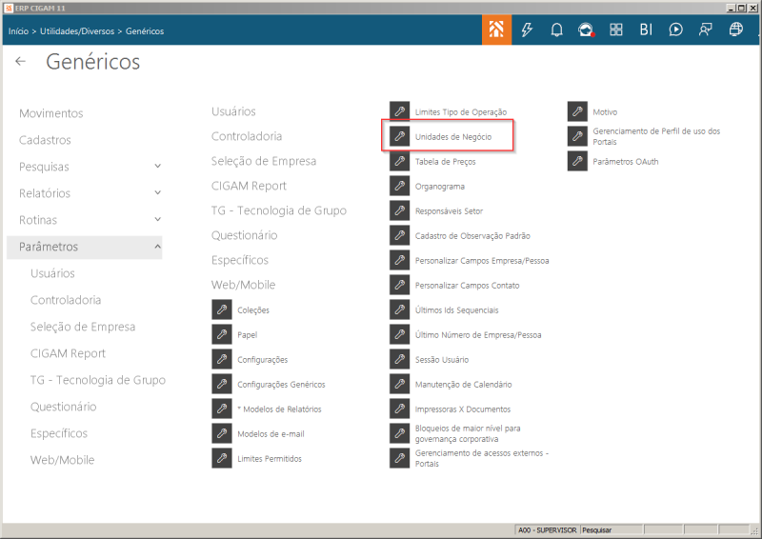762x539 pixels.
Task: Click wrench icon for Gerenciamento de Perfil de uso
Action: (x=577, y=136)
